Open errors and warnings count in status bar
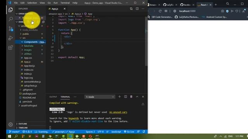This screenshot has height=139, width=248. coord(27,132)
